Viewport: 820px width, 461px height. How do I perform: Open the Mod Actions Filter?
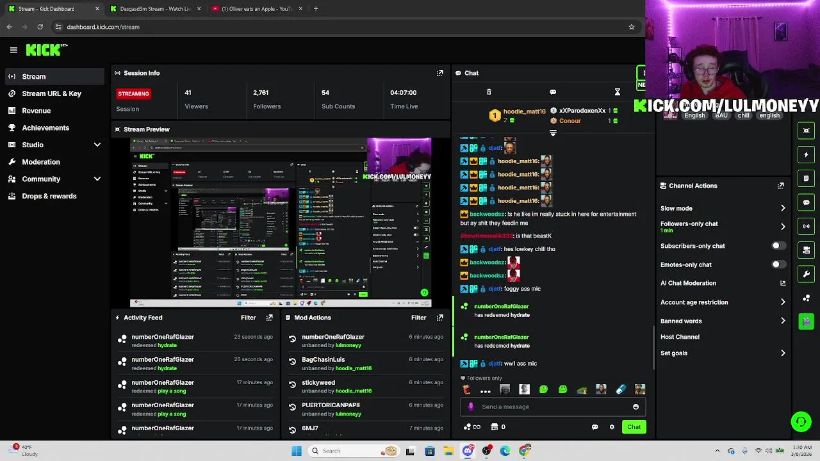pos(418,318)
